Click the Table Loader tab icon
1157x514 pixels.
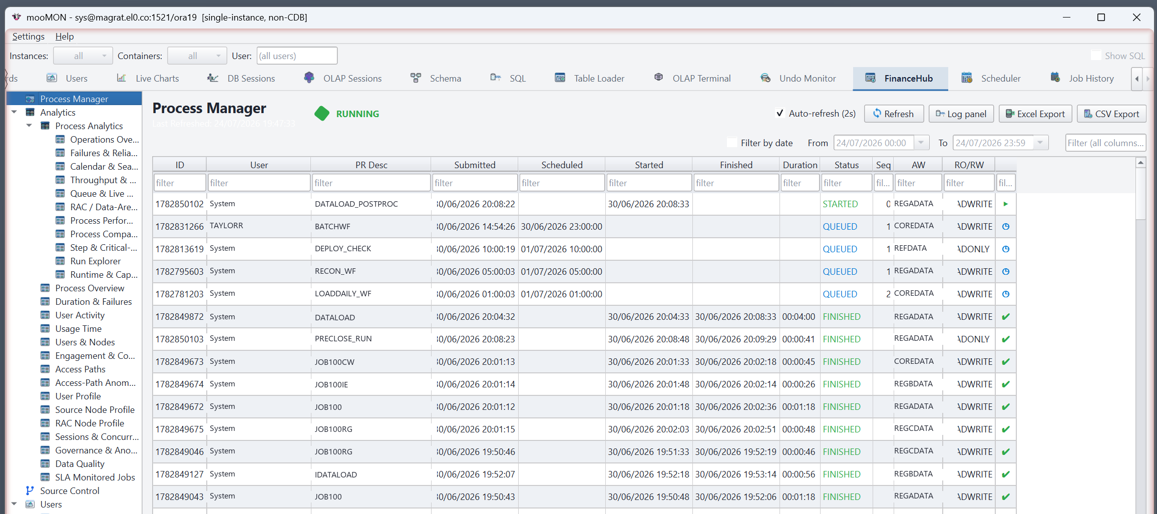[560, 78]
